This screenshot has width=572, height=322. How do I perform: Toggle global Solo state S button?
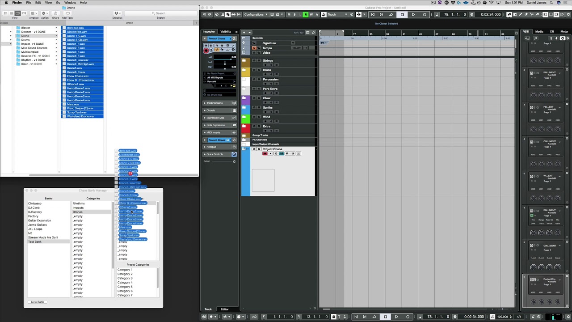pos(294,14)
